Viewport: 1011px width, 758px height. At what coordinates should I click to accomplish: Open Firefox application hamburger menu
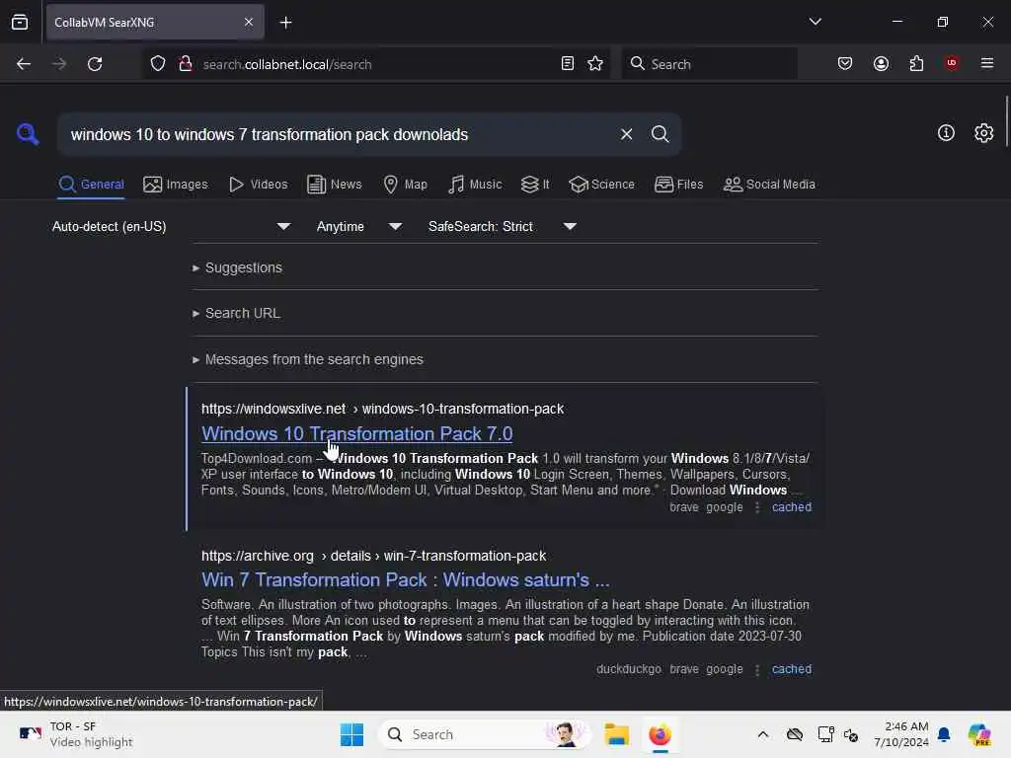point(986,63)
